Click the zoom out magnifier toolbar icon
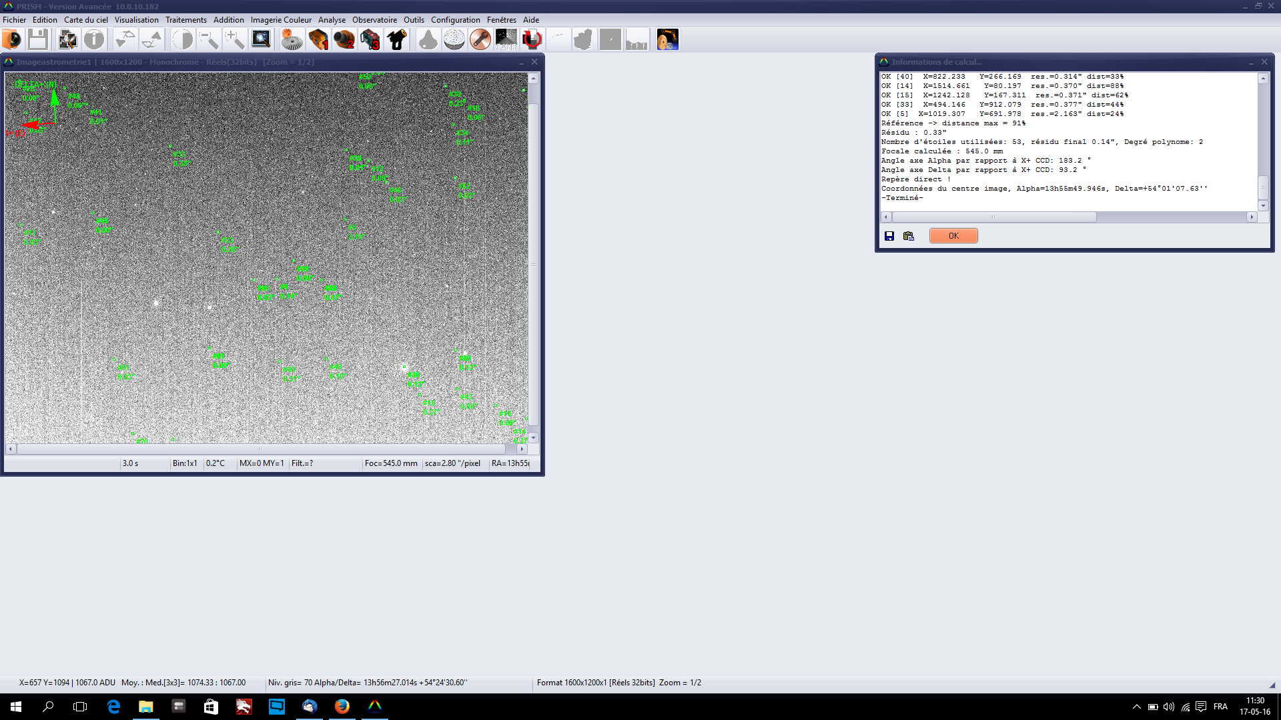Viewport: 1281px width, 720px height. tap(208, 39)
